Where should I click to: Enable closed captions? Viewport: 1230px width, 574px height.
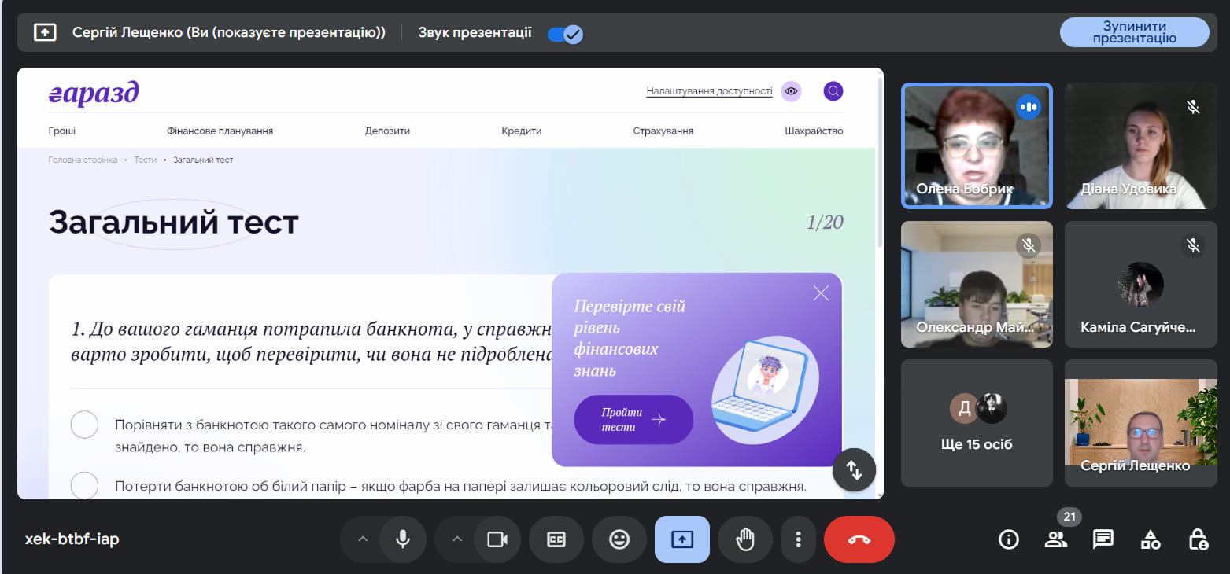tap(556, 539)
